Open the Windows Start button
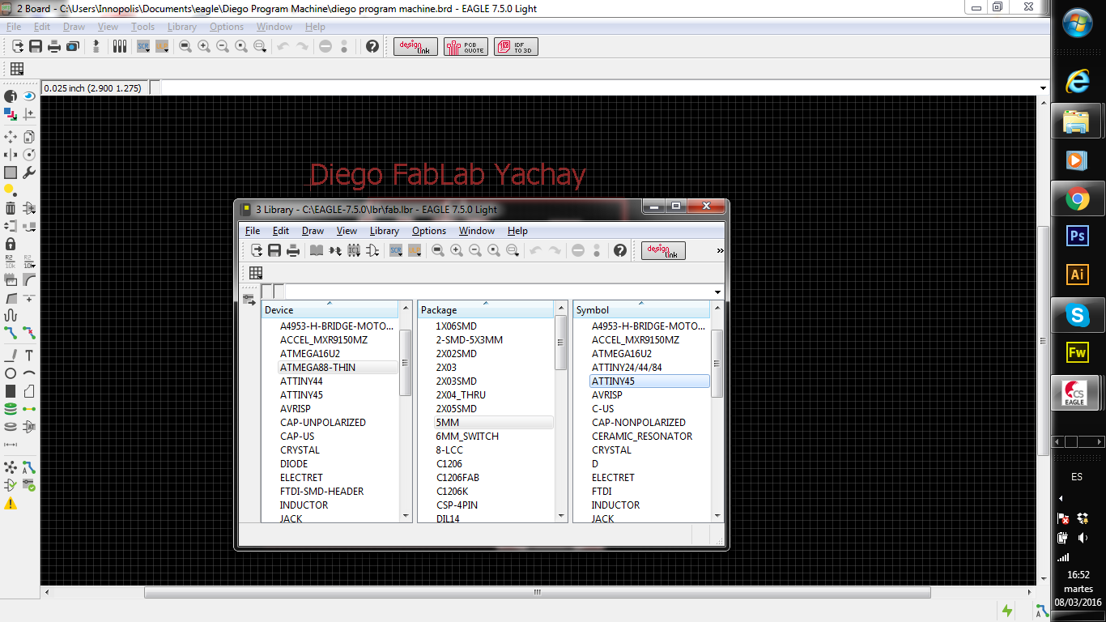 click(1078, 23)
